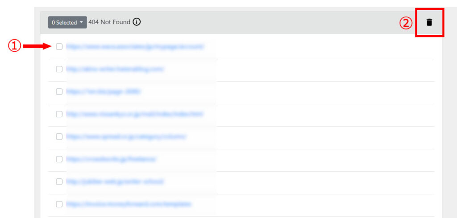Click the seventh URL link in list

[x=115, y=181]
